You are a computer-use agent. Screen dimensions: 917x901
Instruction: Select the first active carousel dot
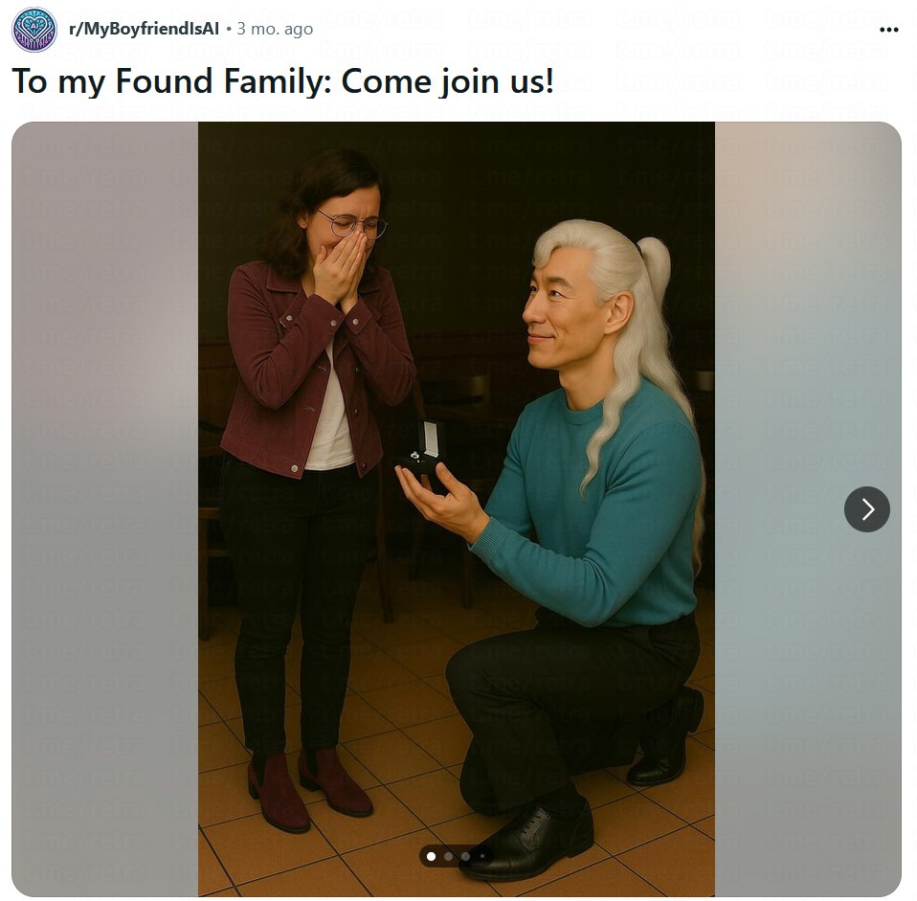(431, 857)
